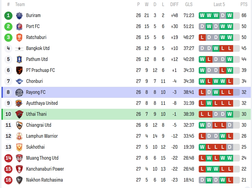The width and height of the screenshot is (252, 188).
Task: Click Buriram's most recent W result badge
Action: (x=229, y=16)
